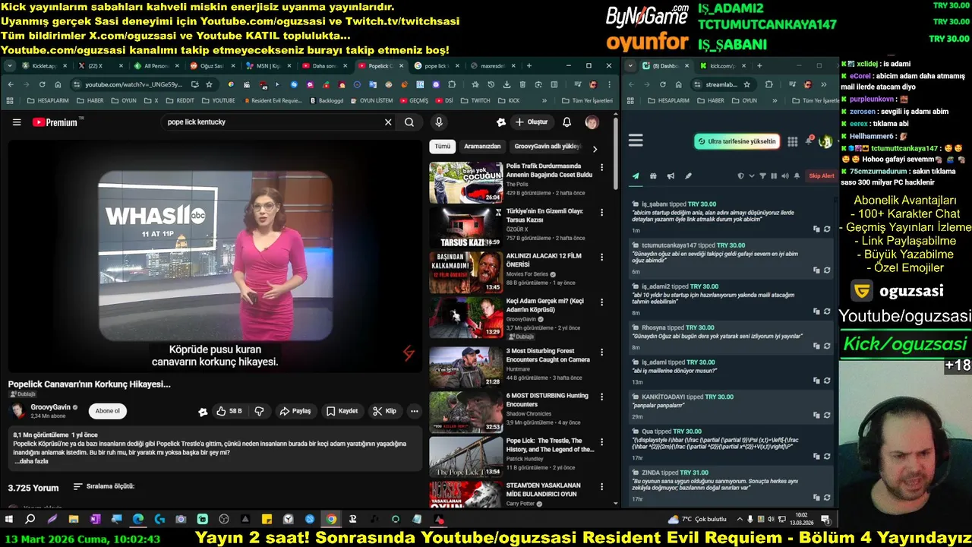
Task: Select the gift icon tab in Streamlabs
Action: pos(653,176)
